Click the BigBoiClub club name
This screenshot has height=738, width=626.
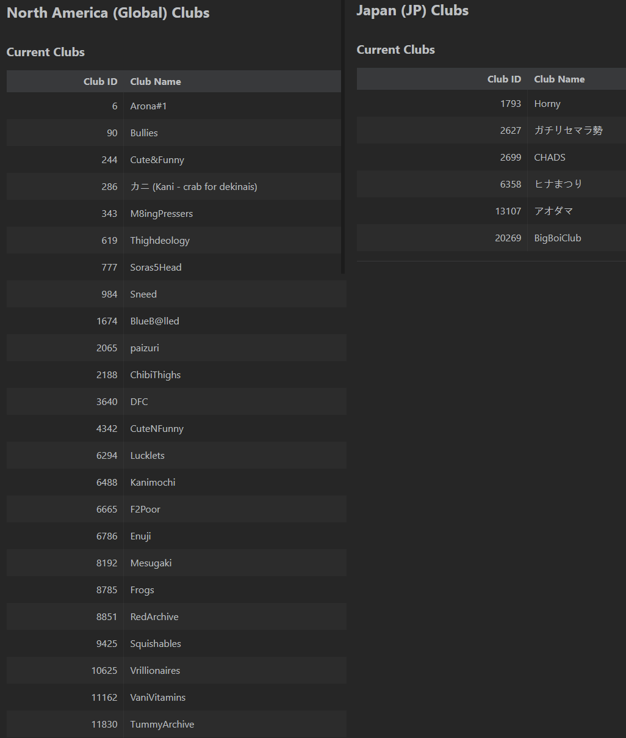tap(558, 238)
